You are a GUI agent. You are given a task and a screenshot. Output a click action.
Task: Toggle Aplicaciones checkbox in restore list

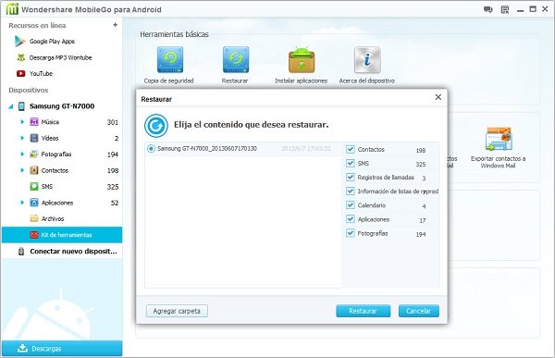(x=351, y=219)
